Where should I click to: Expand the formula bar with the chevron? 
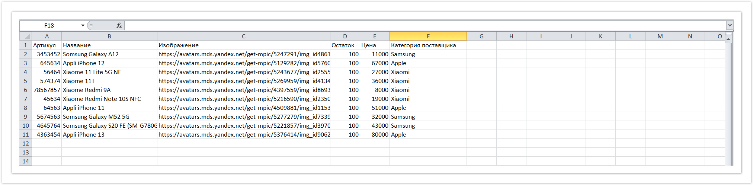coord(730,25)
